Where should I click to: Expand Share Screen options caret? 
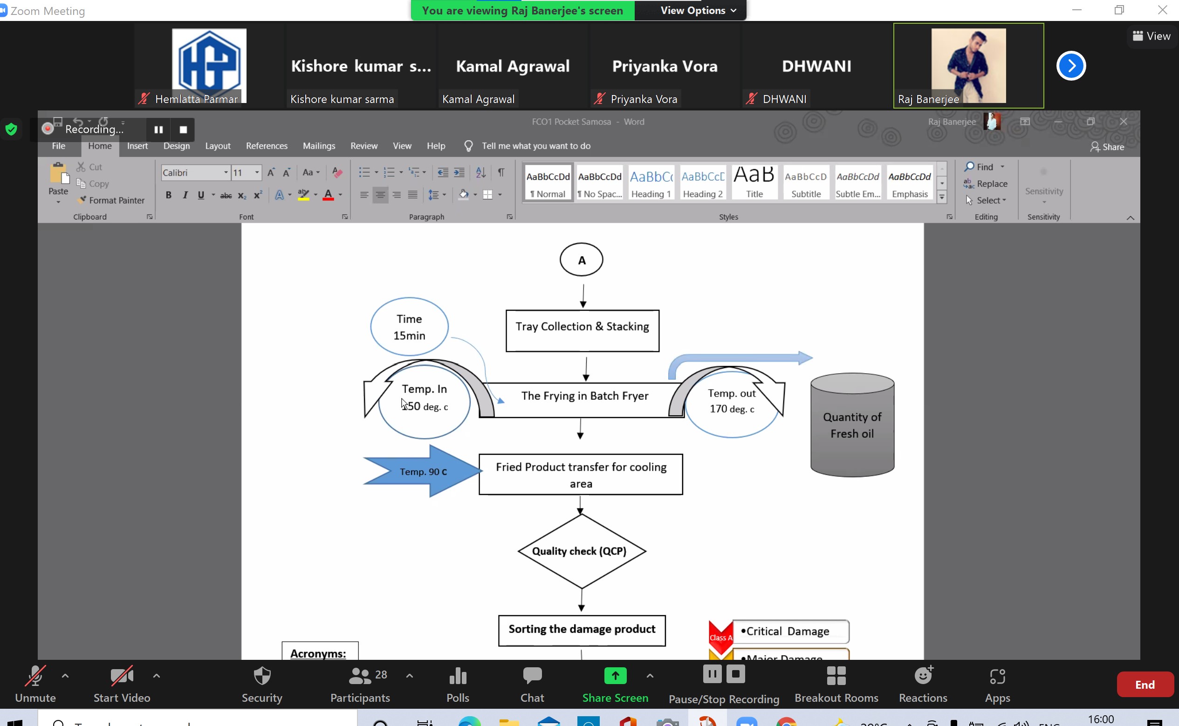tap(650, 676)
